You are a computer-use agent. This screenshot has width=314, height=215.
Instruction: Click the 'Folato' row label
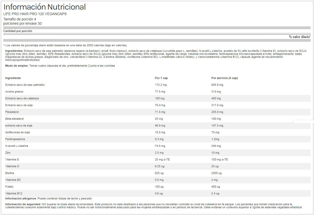click(x=9, y=187)
